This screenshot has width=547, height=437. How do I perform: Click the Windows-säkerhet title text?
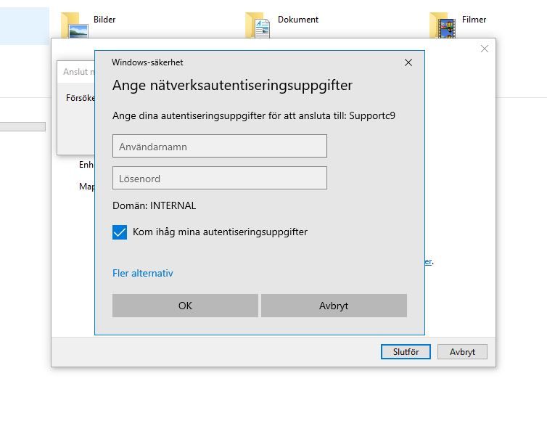147,62
